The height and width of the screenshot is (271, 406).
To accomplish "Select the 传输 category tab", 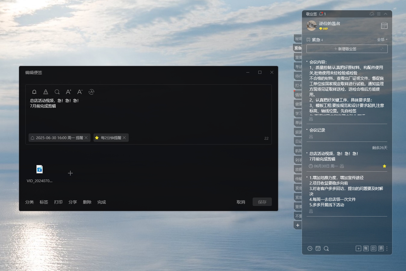I will [298, 179].
